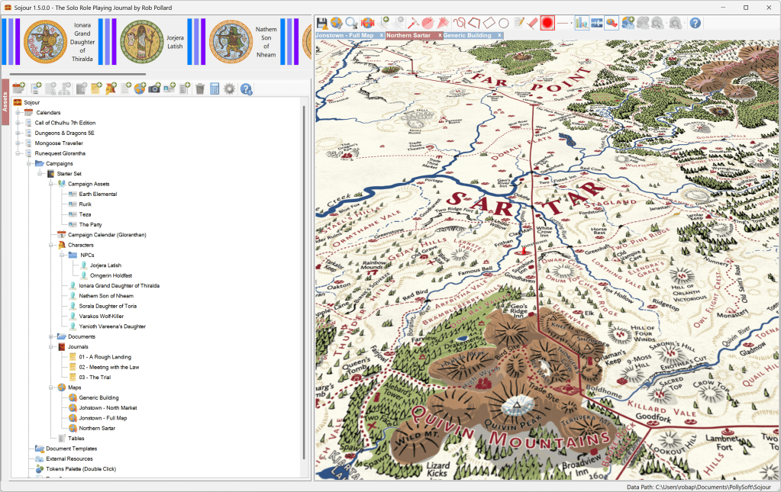Image resolution: width=781 pixels, height=492 pixels.
Task: Open the map toolbar help icon
Action: click(695, 23)
